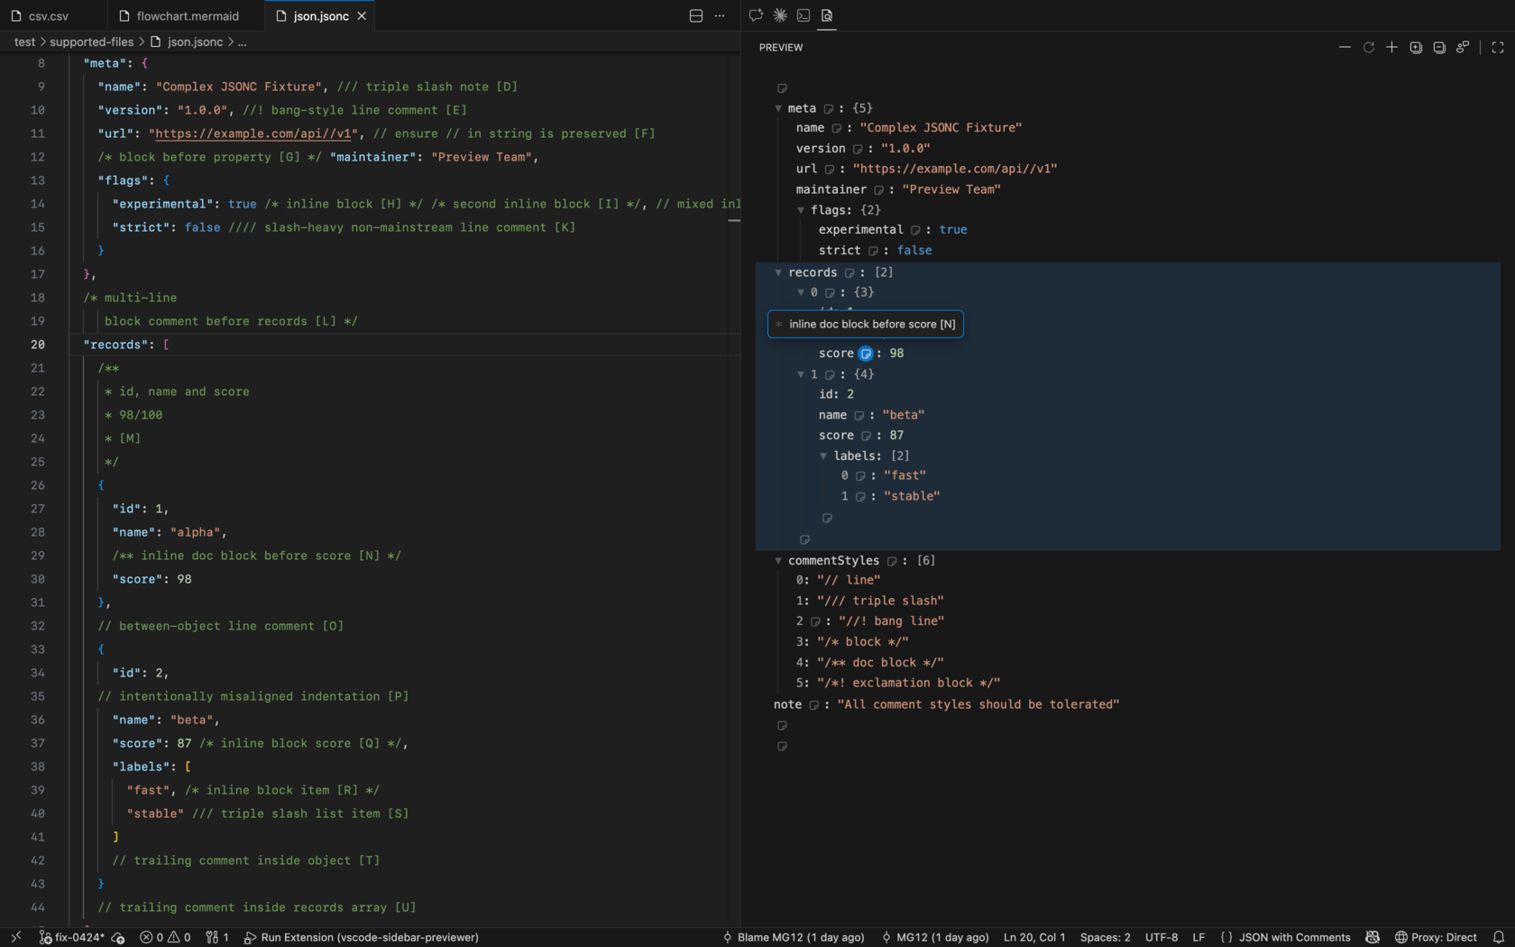Open errors and warnings count
Viewport: 1515px width, 947px height.
pyautogui.click(x=165, y=937)
